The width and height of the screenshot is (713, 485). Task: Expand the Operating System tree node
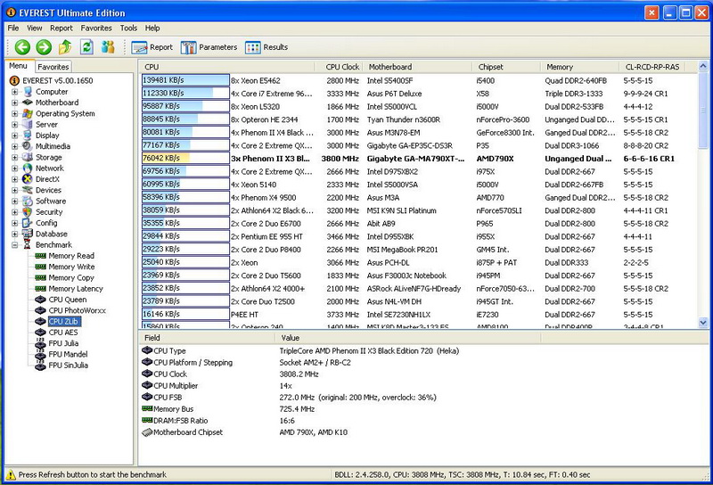click(14, 113)
